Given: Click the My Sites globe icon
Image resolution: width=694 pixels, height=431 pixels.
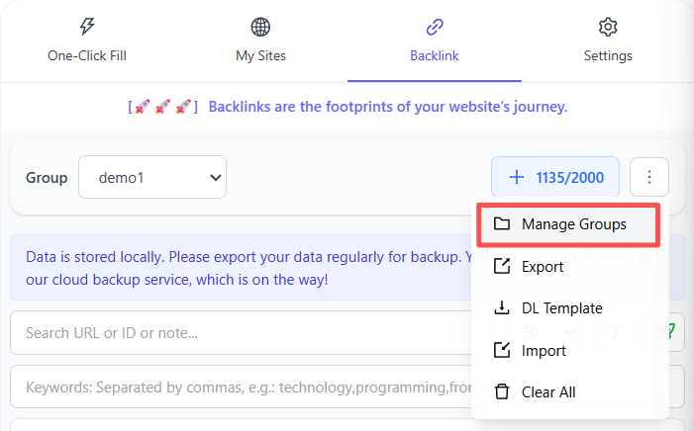Looking at the screenshot, I should pyautogui.click(x=260, y=27).
